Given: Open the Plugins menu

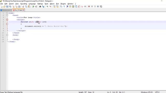Looking at the screenshot, I should tap(63, 4).
